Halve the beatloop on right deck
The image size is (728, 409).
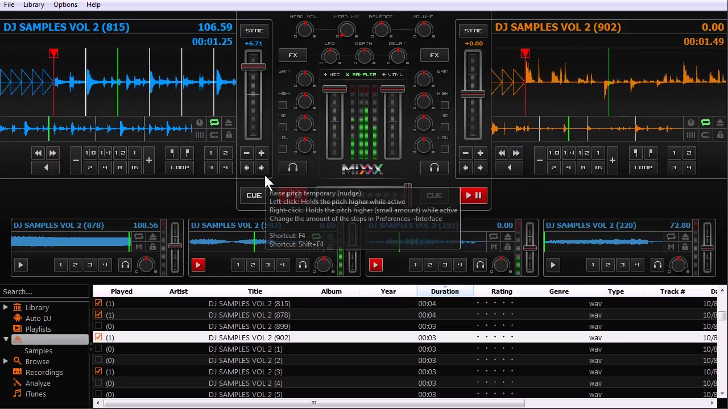(x=539, y=160)
